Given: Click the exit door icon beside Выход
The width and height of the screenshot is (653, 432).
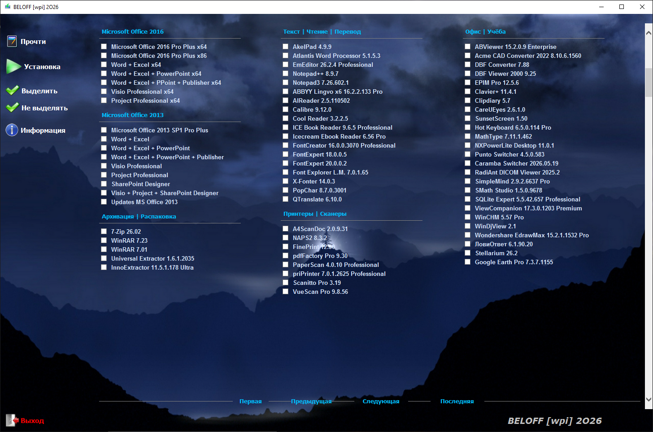Looking at the screenshot, I should point(12,420).
